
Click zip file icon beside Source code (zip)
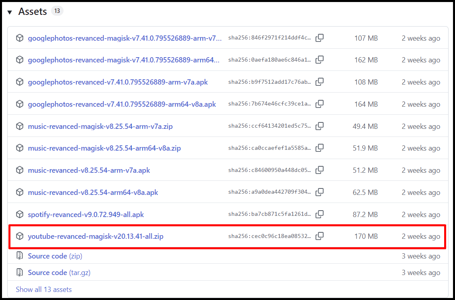coord(19,256)
